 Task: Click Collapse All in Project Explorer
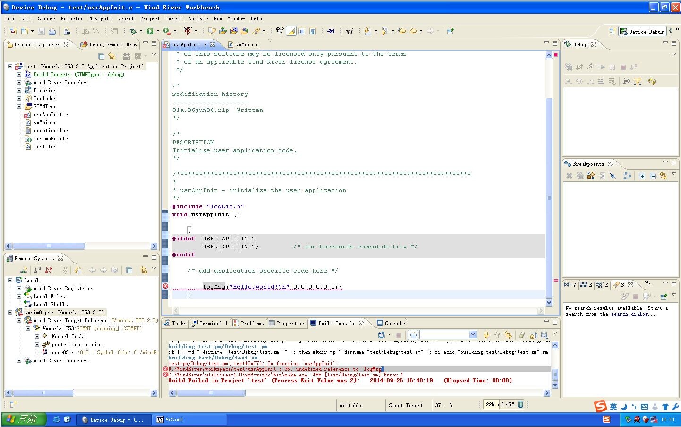click(x=101, y=56)
